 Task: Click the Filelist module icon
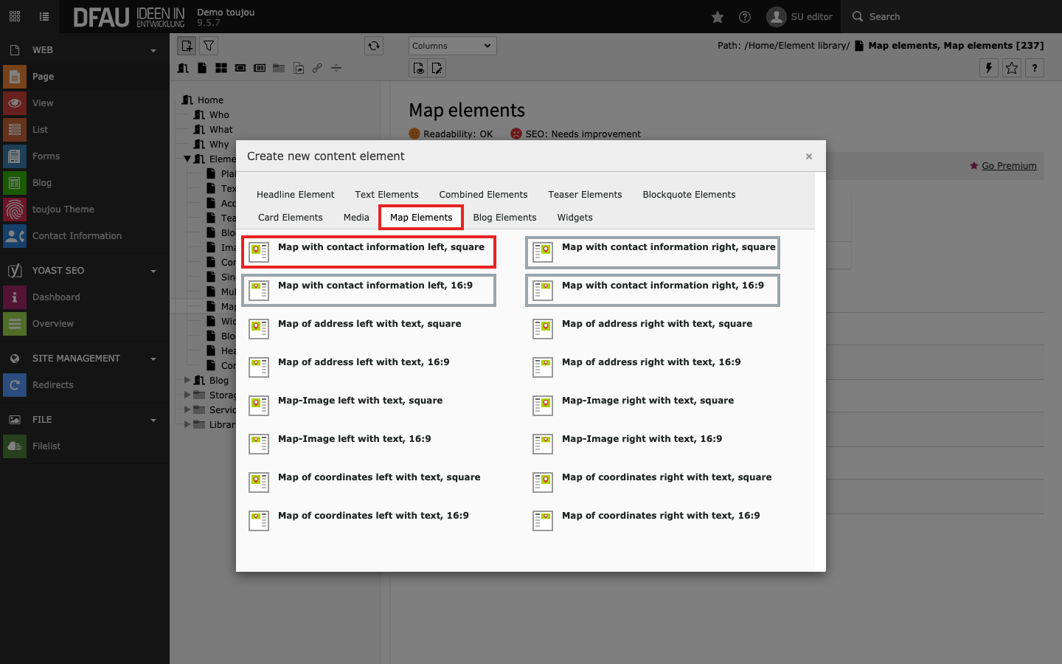pyautogui.click(x=15, y=446)
